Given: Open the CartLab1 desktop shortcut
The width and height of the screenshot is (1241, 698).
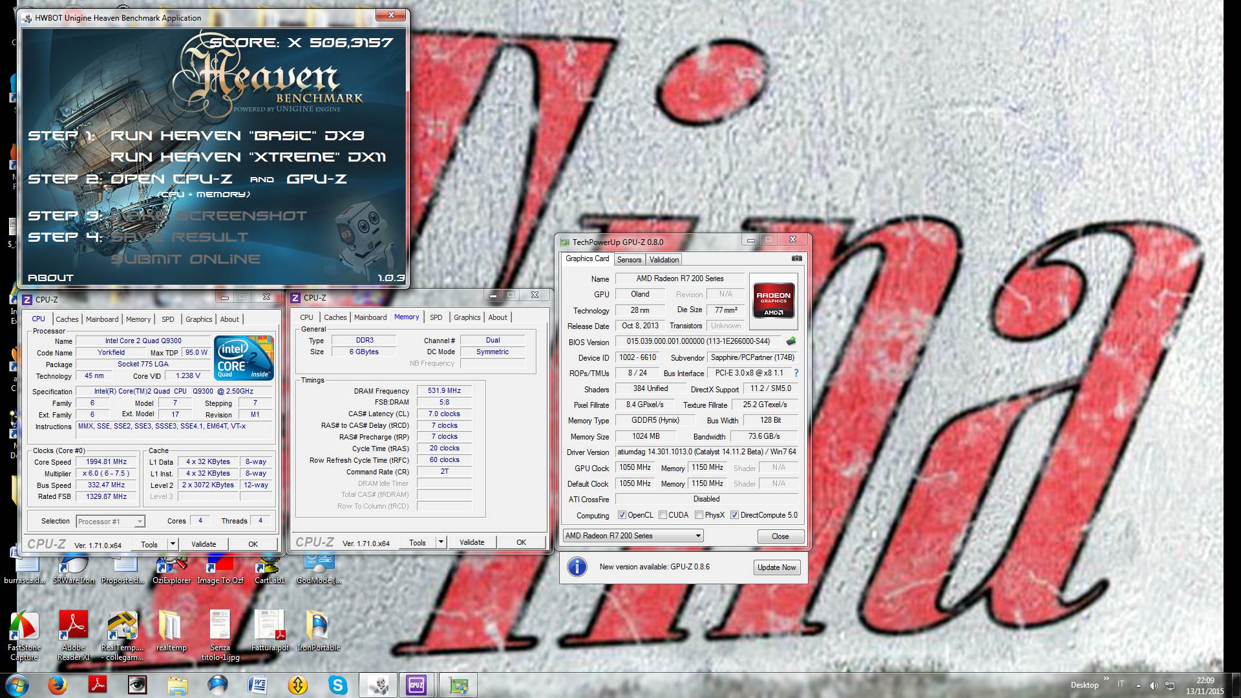Looking at the screenshot, I should [270, 570].
